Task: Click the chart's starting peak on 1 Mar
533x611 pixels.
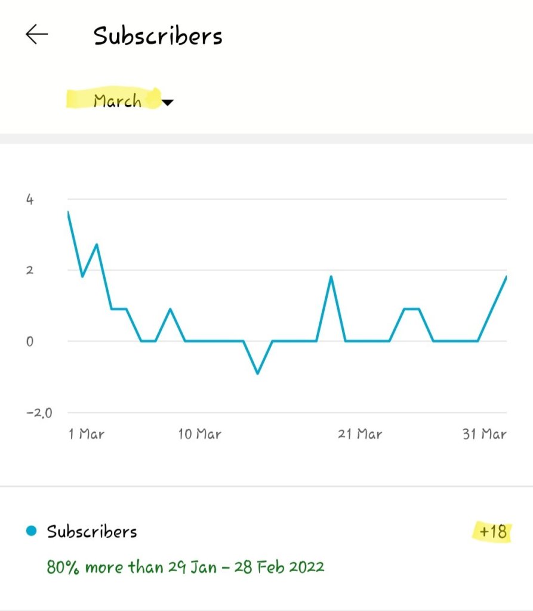Action: tap(68, 212)
